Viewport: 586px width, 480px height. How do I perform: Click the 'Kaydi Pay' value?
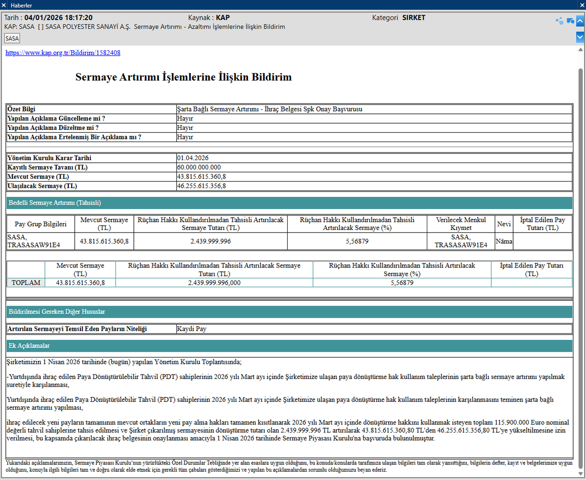191,329
